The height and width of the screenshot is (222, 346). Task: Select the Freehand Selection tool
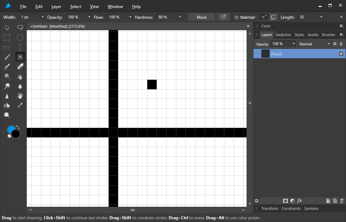coord(20,28)
